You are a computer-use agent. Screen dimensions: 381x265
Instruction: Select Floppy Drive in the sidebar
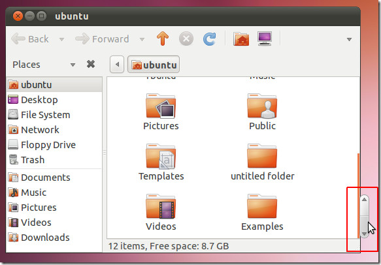[54, 145]
